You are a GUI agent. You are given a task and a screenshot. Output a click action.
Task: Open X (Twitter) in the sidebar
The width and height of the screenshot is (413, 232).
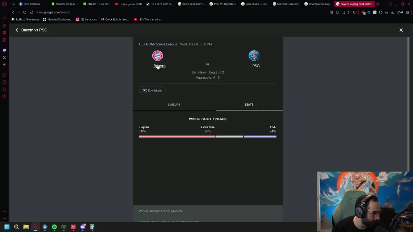(4, 57)
